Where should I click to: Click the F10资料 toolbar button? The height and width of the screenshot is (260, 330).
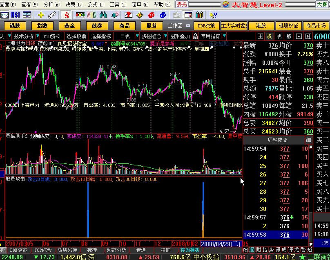coord(52,36)
